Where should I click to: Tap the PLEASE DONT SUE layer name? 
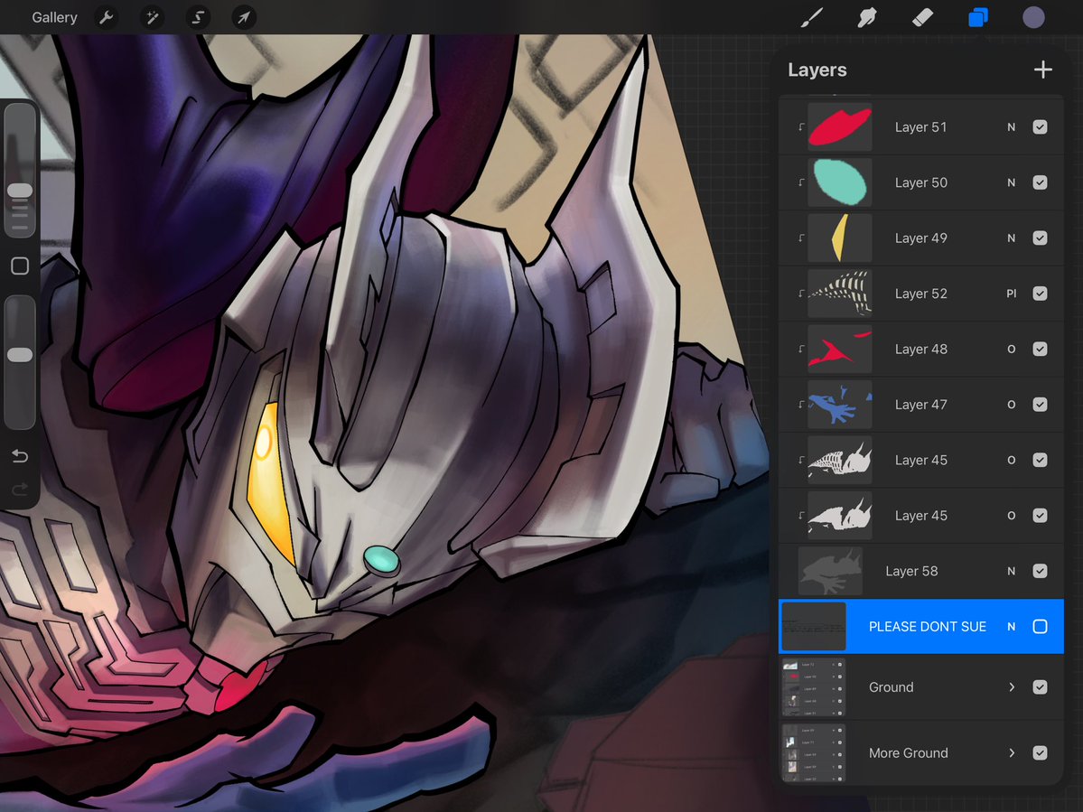[x=928, y=626]
